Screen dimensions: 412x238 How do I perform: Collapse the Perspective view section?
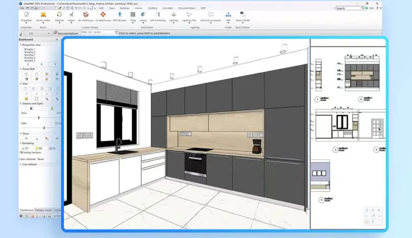click(21, 45)
